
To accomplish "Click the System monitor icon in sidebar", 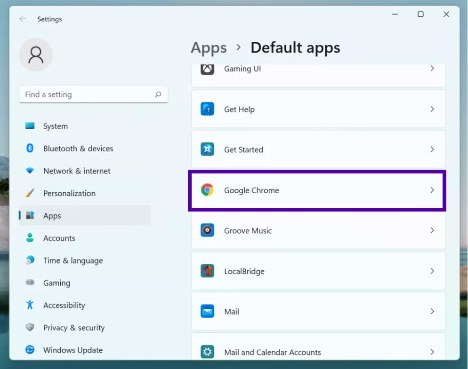I will [30, 126].
